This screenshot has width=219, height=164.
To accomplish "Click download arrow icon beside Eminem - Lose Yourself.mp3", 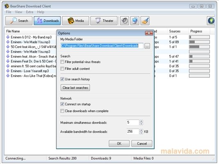I will pyautogui.click(x=8, y=71).
